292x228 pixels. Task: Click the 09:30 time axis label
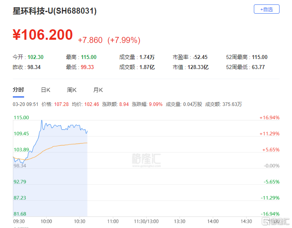click(19, 222)
